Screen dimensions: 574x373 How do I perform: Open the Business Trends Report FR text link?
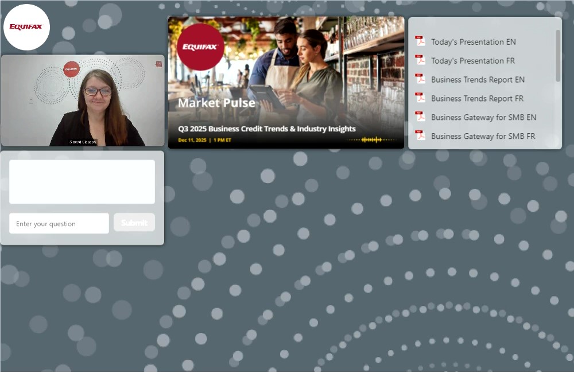pos(478,99)
